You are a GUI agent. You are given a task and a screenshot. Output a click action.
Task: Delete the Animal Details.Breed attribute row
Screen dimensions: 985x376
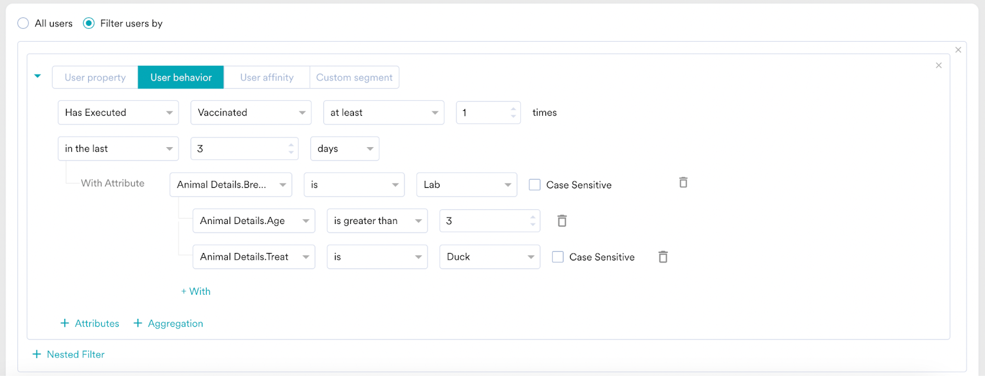[x=683, y=183]
